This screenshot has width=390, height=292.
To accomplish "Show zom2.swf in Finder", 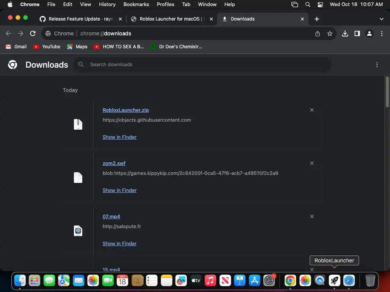I will (119, 190).
